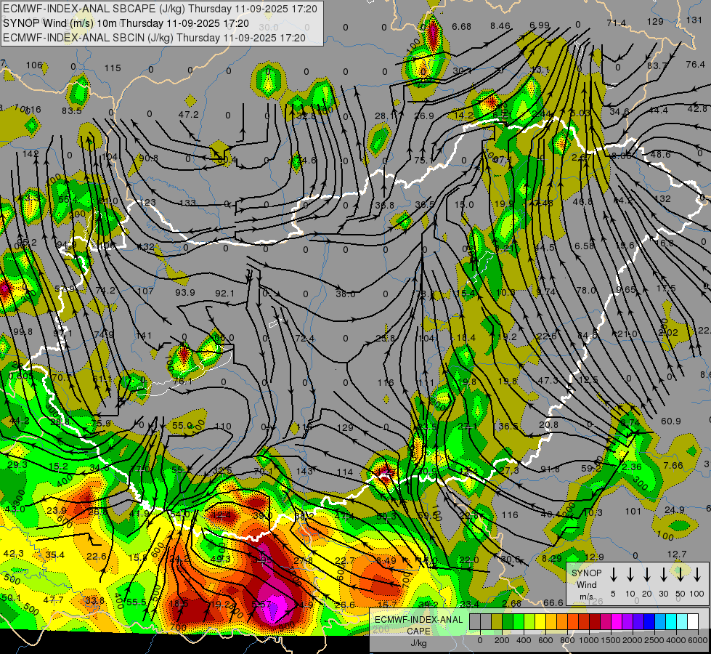711x654 pixels.
Task: Click the 142 value on left side
Action: [31, 153]
